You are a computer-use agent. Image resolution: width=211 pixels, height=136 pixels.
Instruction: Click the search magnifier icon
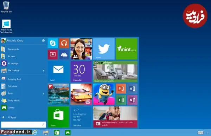click(x=43, y=124)
